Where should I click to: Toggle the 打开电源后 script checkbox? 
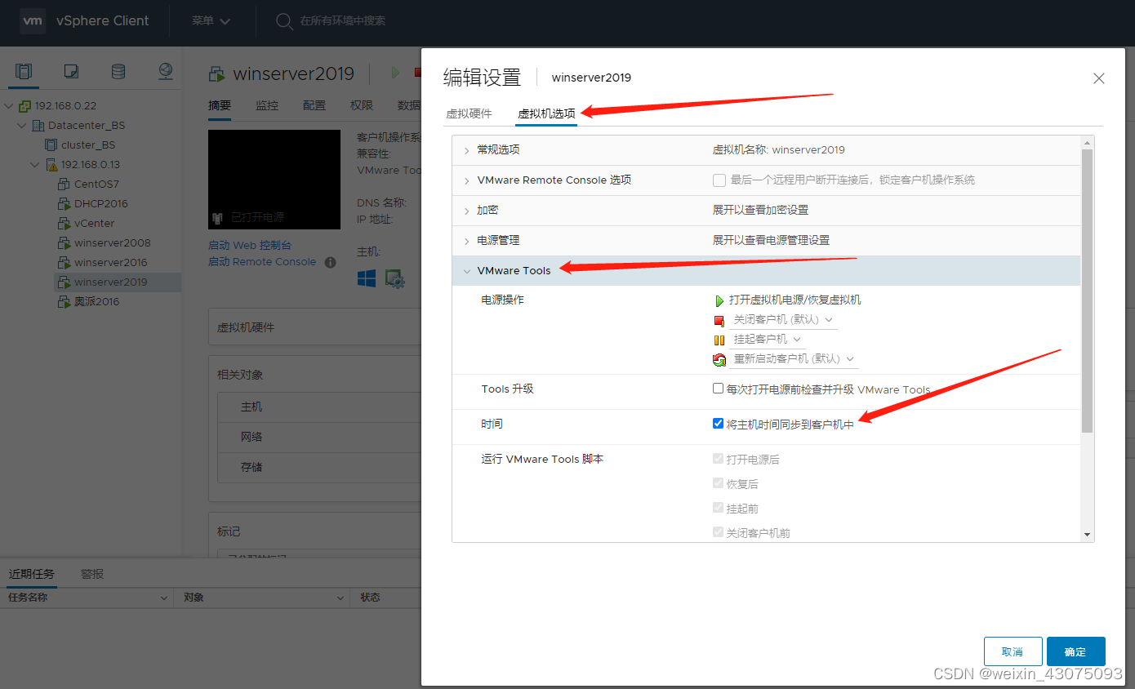[718, 459]
